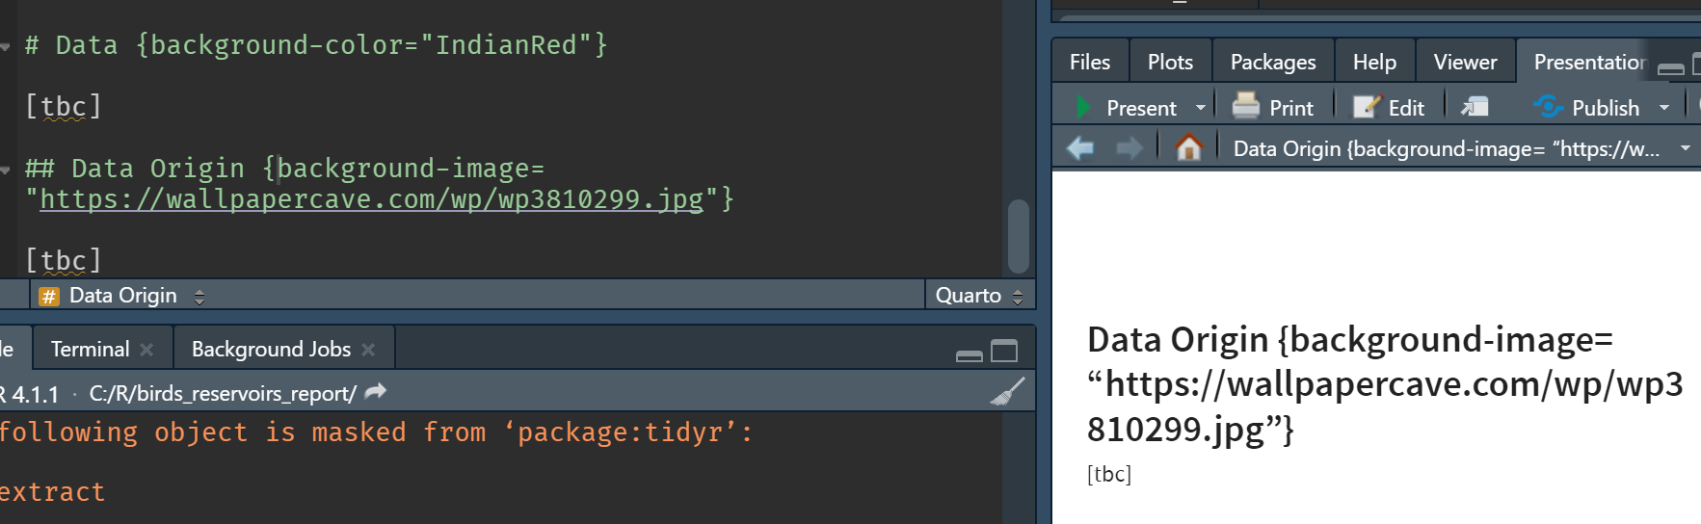Open the Quarto file type dropdown
This screenshot has width=1701, height=524.
point(979,296)
